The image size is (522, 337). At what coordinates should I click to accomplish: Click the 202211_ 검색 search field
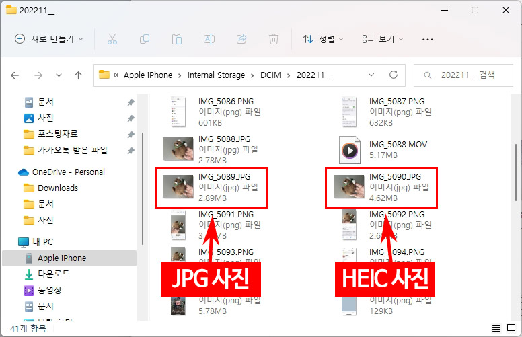pyautogui.click(x=463, y=75)
